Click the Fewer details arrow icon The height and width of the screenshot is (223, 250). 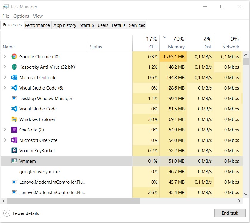7,213
